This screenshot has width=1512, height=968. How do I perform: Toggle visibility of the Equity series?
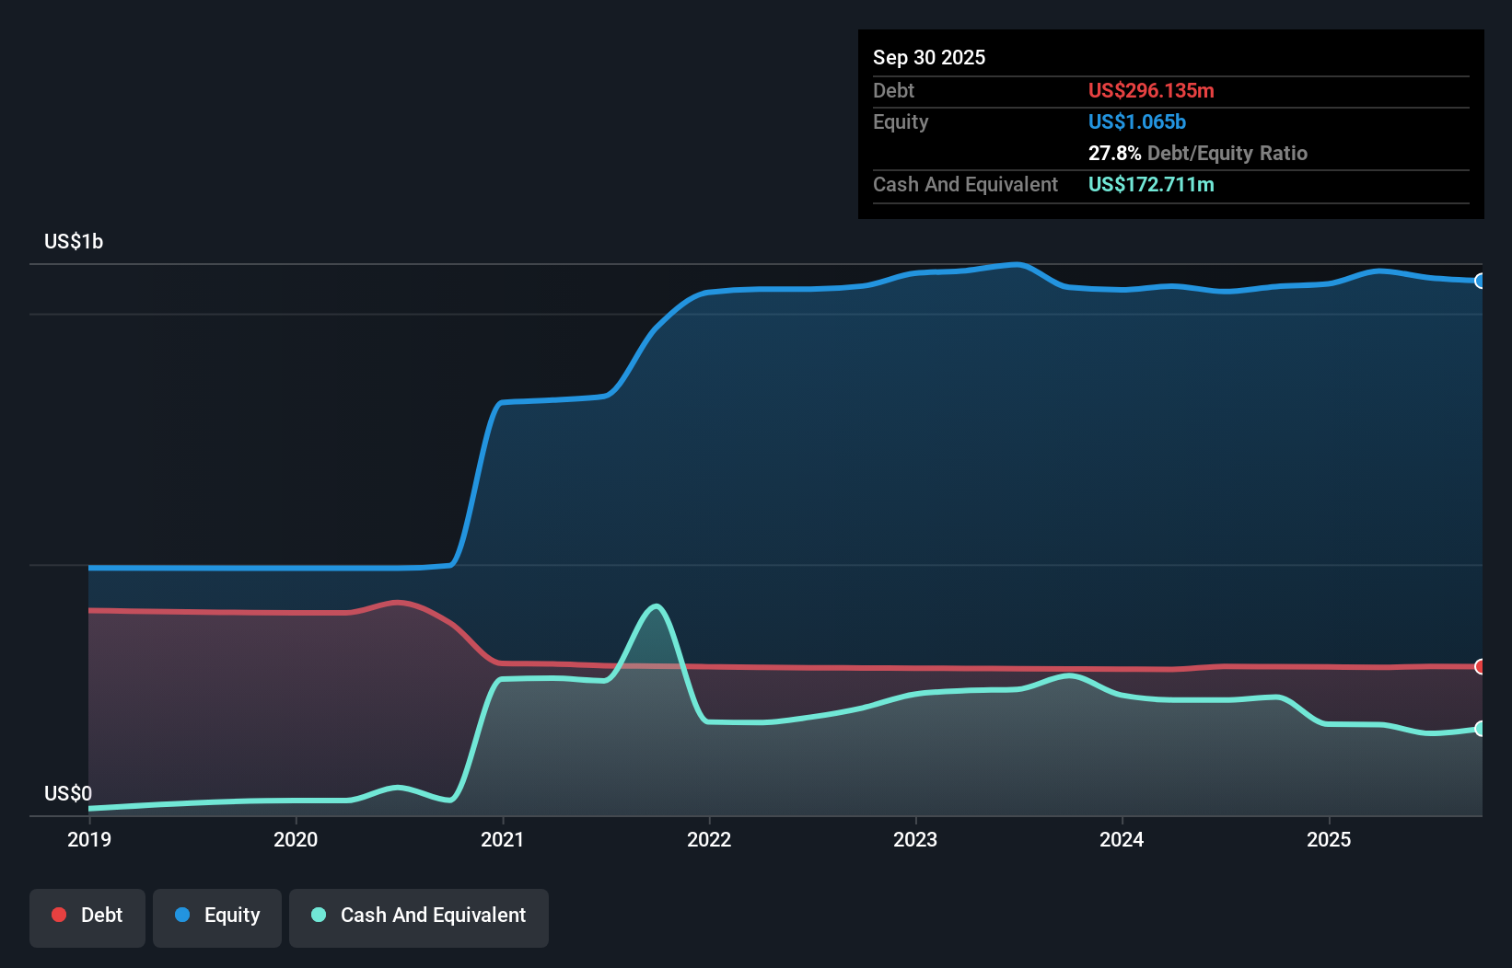[217, 916]
